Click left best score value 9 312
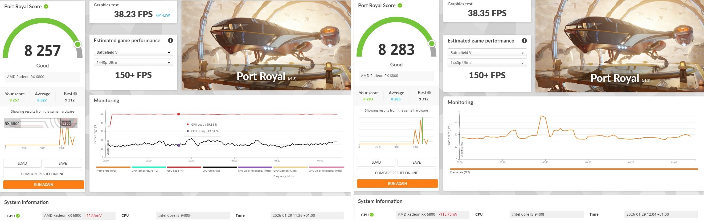Screen dimensions: 704x221 [70, 100]
